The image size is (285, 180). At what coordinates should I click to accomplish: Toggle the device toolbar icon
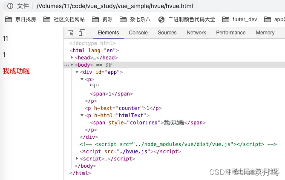pos(82,33)
